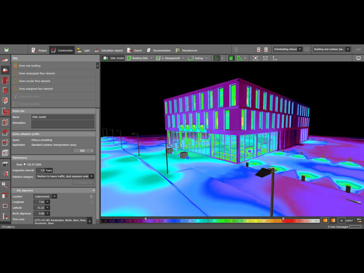Collapse the Site alignment section
The height and width of the screenshot is (273, 364).
[14, 190]
